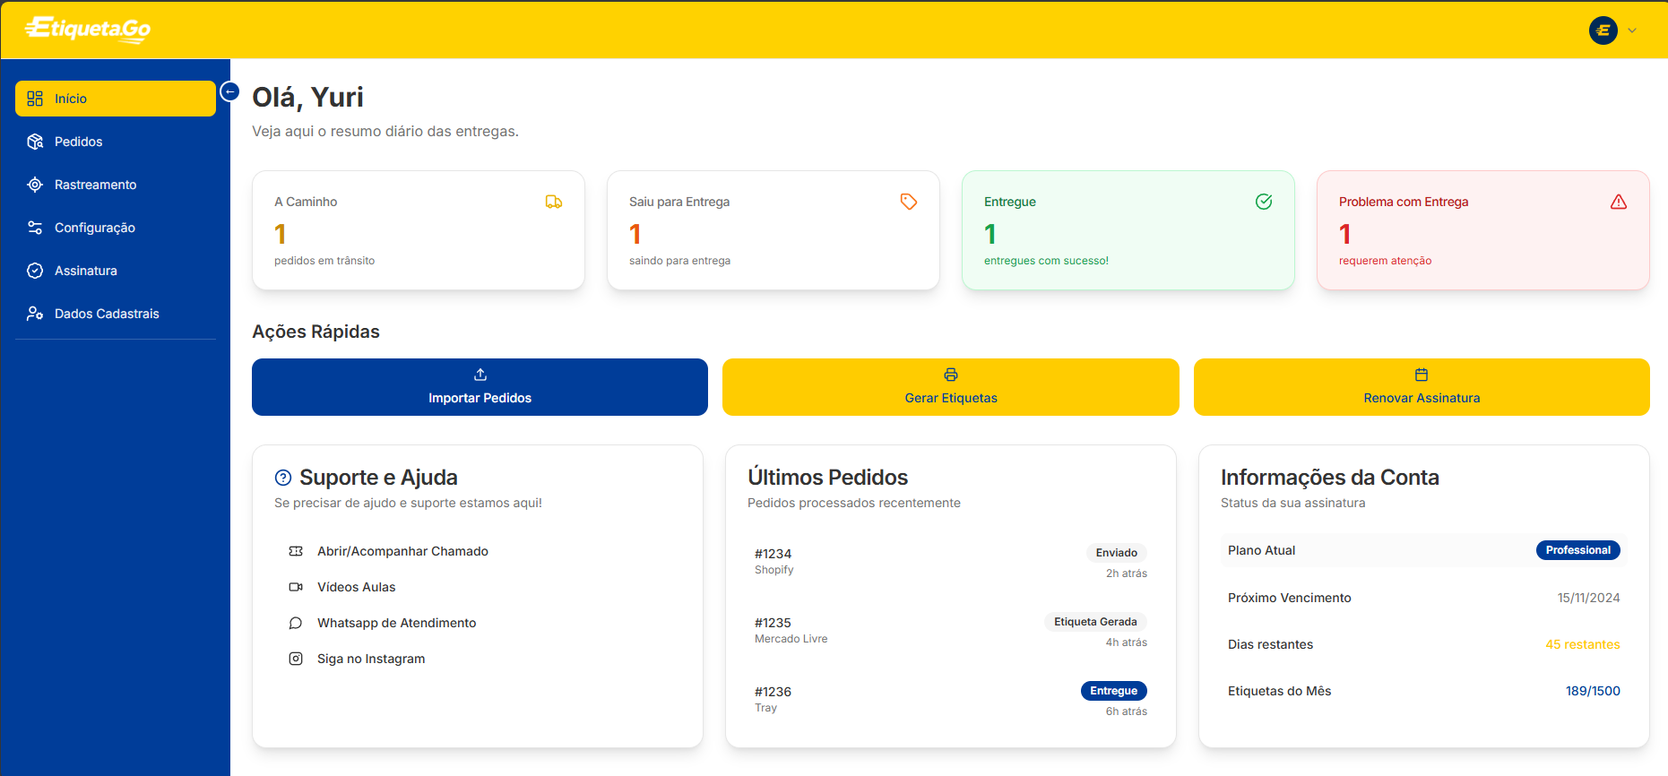Click the Siga no Instagram icon
This screenshot has height=776, width=1668.
tap(296, 659)
